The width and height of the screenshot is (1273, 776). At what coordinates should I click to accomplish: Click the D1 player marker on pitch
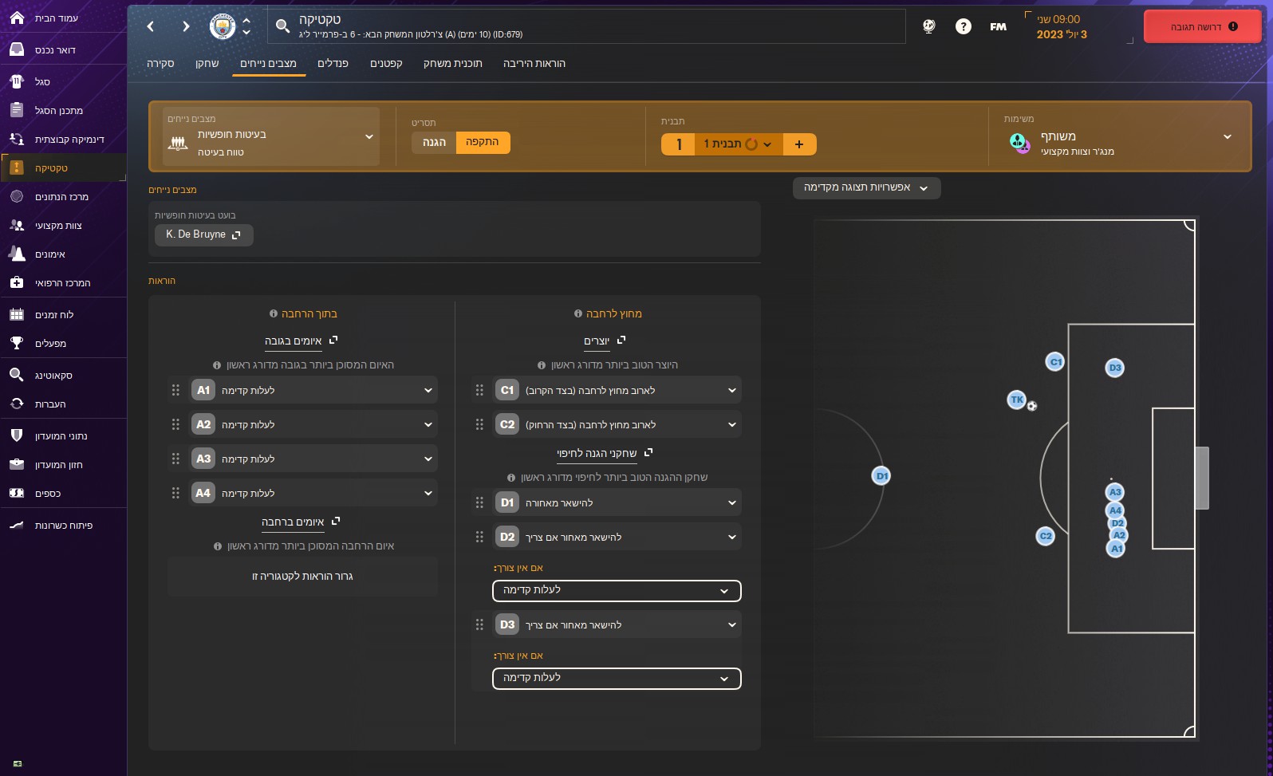click(x=881, y=476)
